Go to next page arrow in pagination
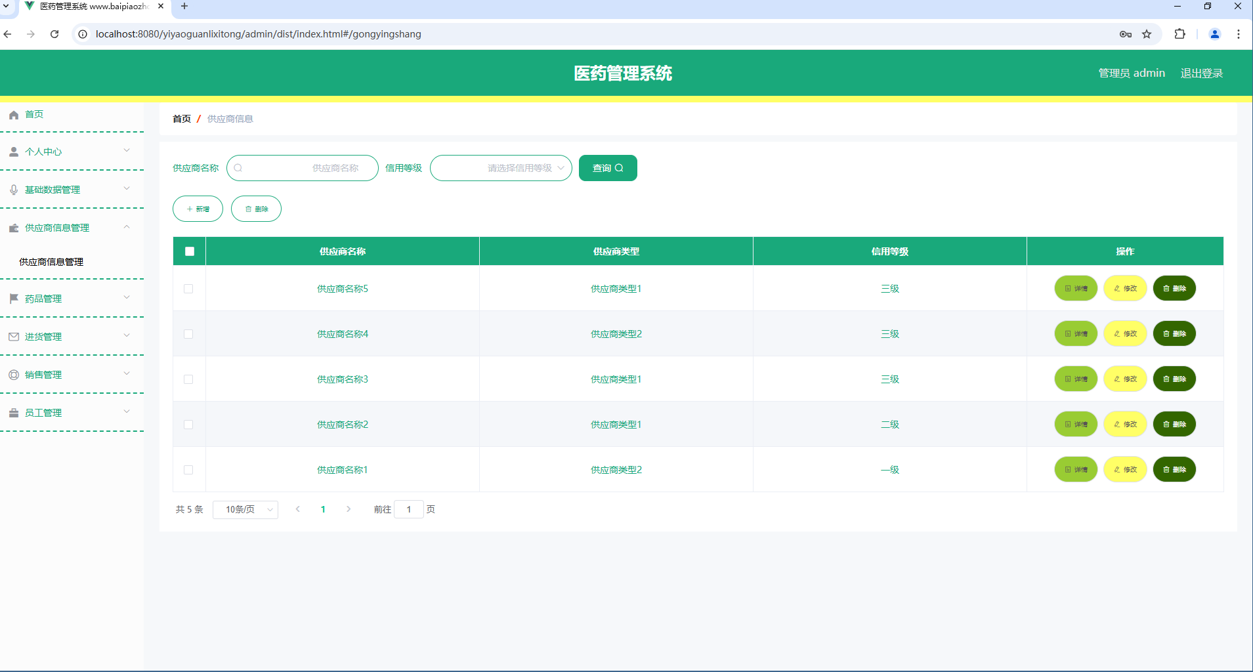The height and width of the screenshot is (672, 1253). click(x=349, y=509)
